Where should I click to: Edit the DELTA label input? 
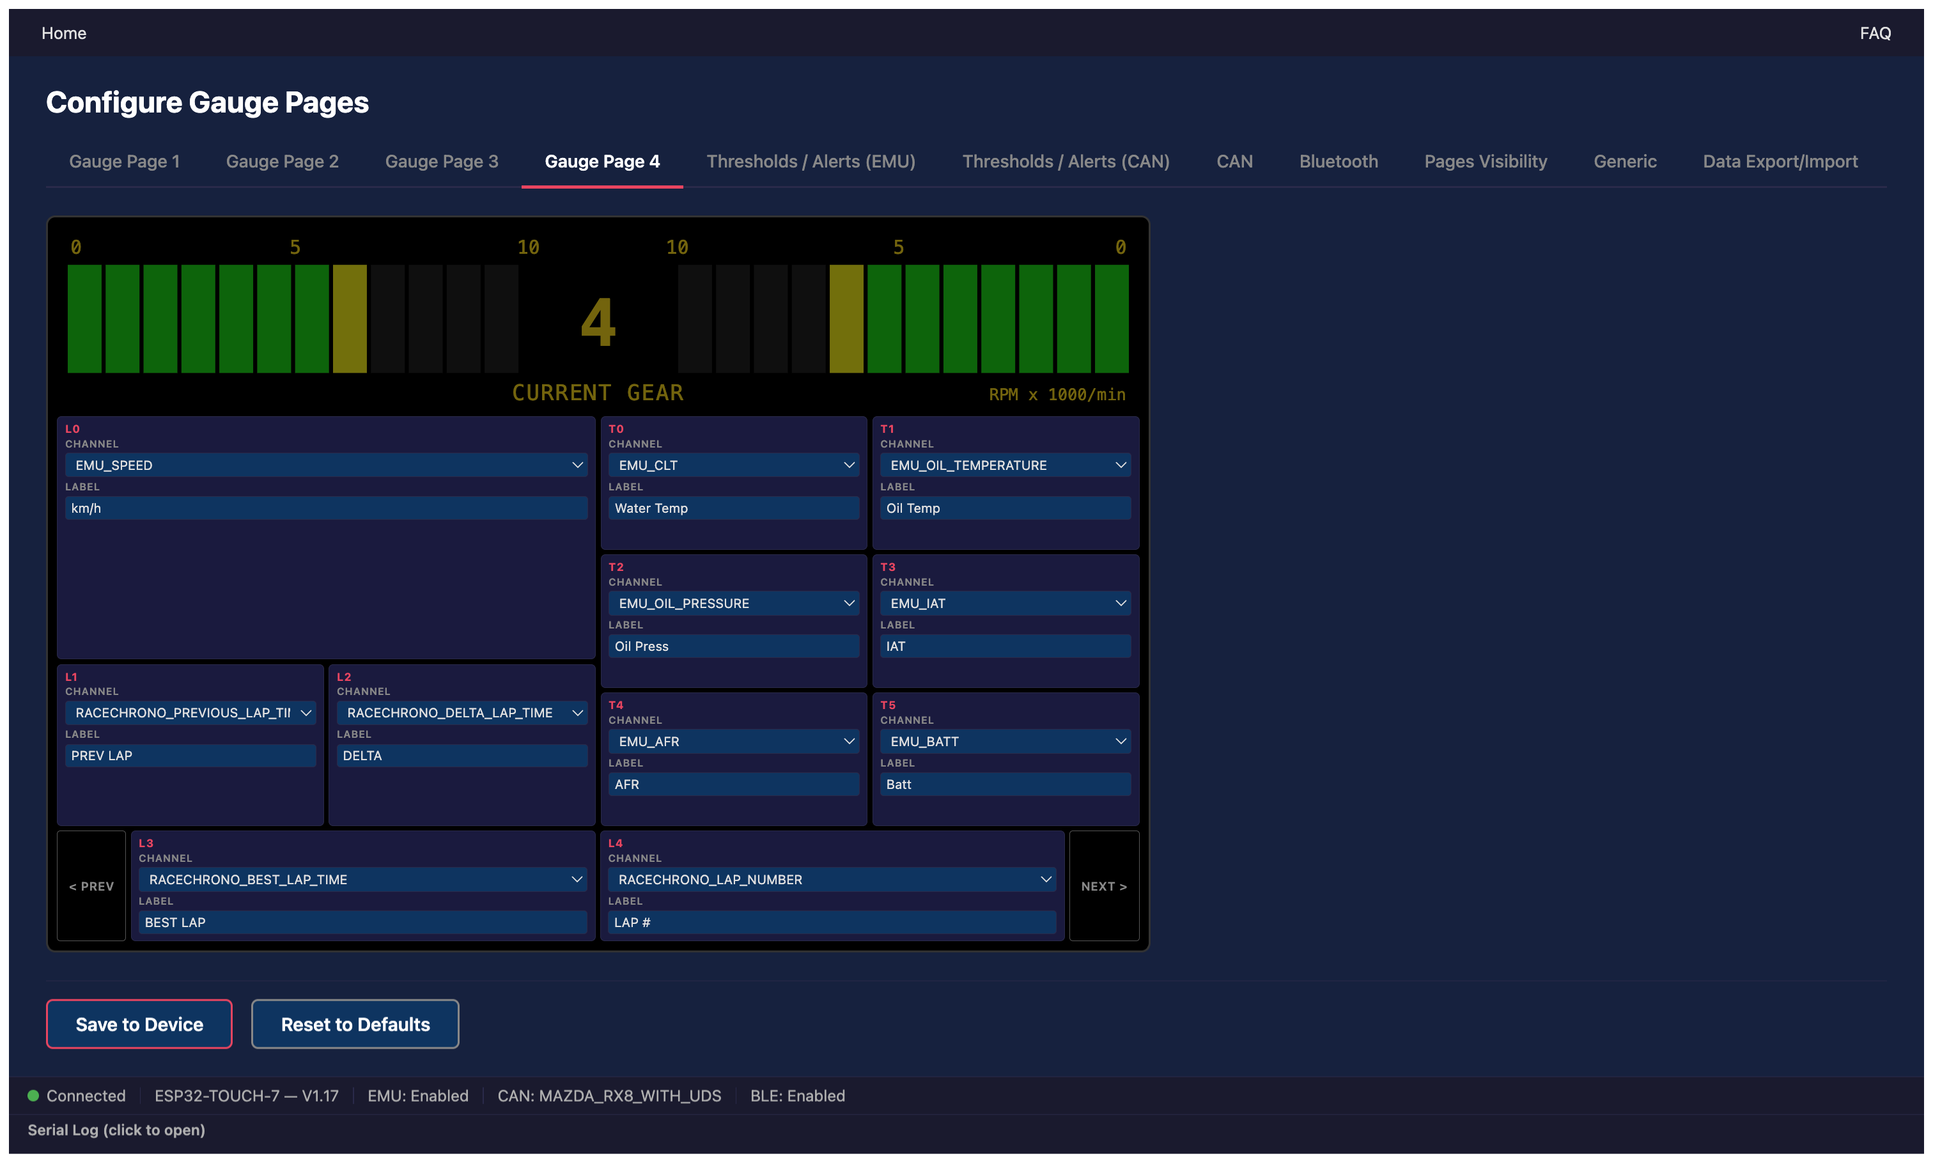[x=462, y=756]
